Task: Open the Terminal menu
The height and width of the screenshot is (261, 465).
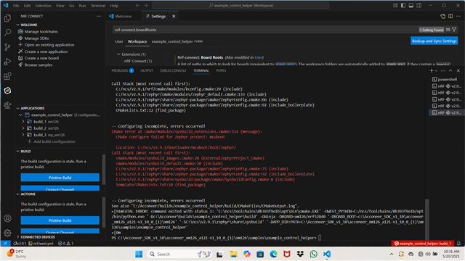Action: point(98,6)
